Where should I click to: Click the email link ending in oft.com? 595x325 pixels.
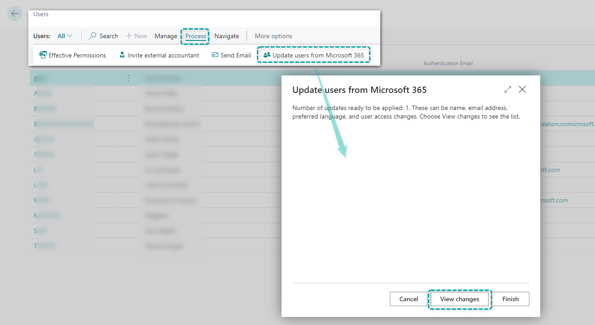tap(550, 170)
